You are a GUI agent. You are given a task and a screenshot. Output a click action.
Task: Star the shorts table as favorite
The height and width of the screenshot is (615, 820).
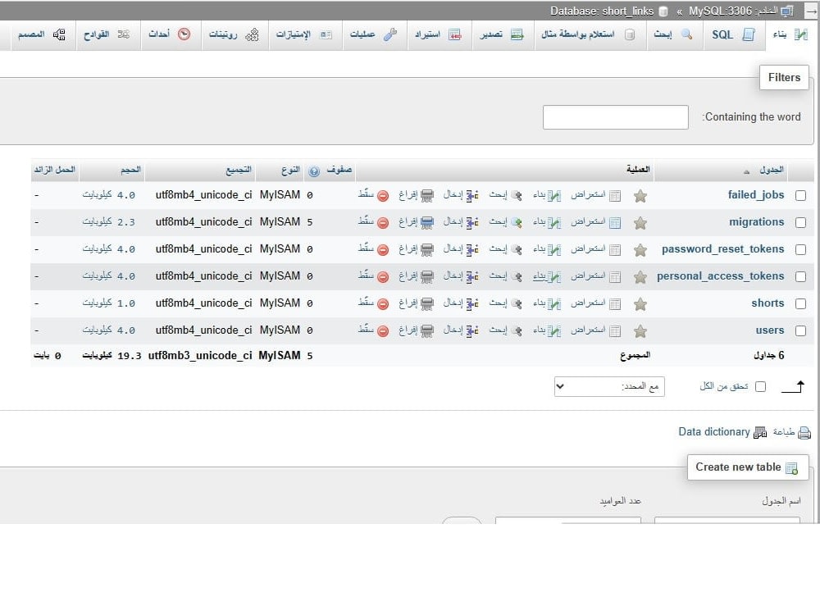coord(640,304)
